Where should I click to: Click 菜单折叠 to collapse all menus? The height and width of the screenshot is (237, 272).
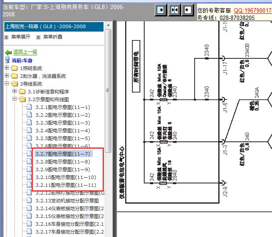tap(53, 37)
